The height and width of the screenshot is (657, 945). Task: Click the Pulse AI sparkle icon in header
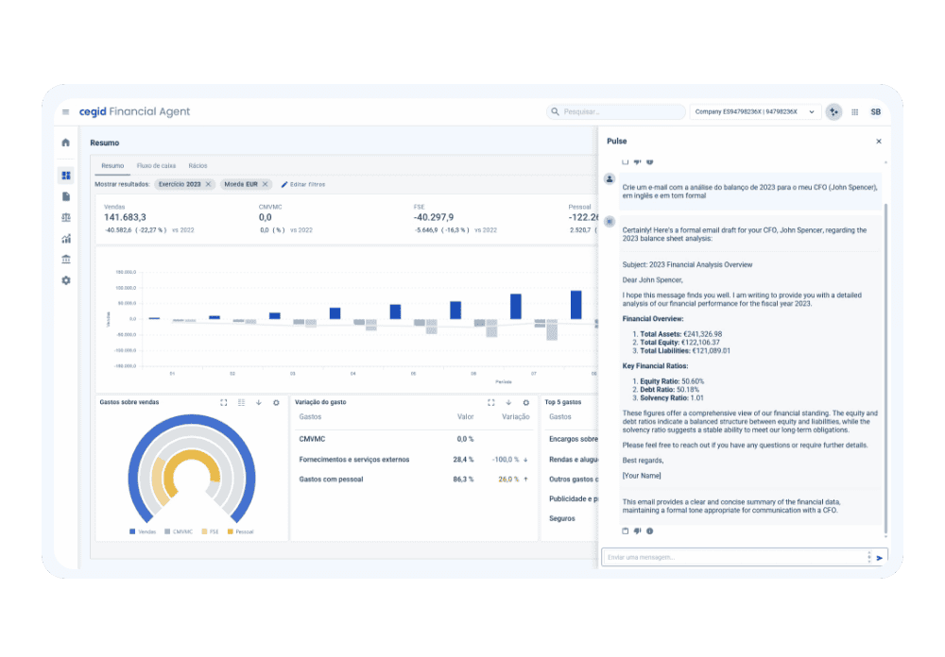[x=833, y=111]
